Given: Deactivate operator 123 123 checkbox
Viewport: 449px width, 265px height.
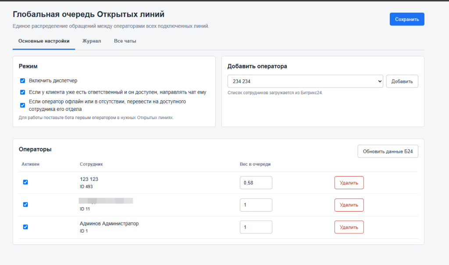Looking at the screenshot, I should tap(25, 182).
